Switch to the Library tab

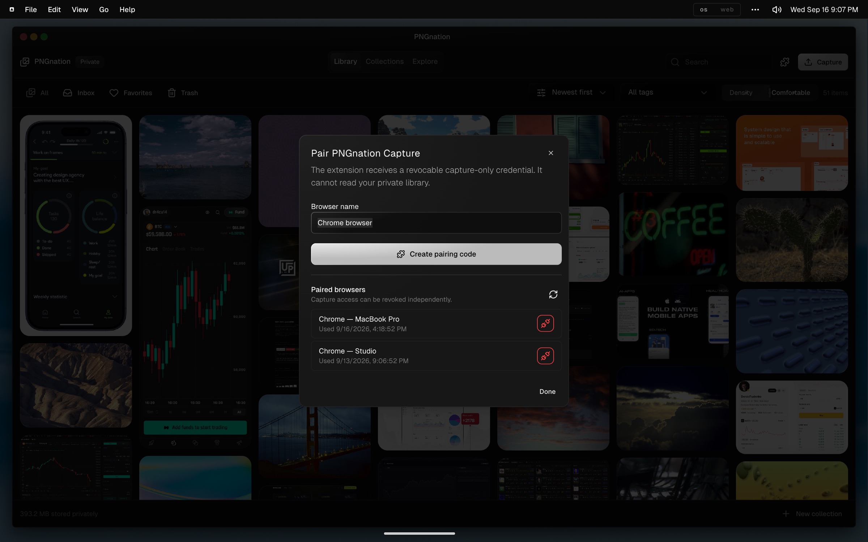pyautogui.click(x=345, y=61)
